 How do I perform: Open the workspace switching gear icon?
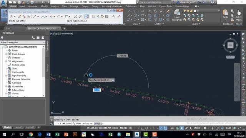(205, 128)
